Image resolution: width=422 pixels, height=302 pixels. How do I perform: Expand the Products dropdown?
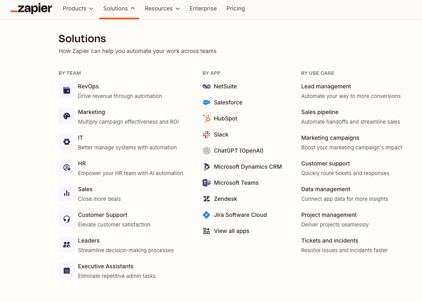pyautogui.click(x=78, y=8)
